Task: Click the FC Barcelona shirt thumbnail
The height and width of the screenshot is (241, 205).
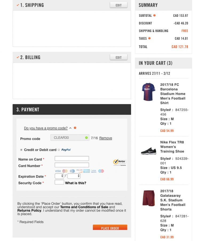Action: [148, 92]
